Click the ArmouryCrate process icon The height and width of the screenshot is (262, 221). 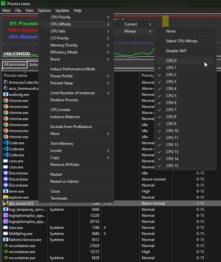pos(6,82)
